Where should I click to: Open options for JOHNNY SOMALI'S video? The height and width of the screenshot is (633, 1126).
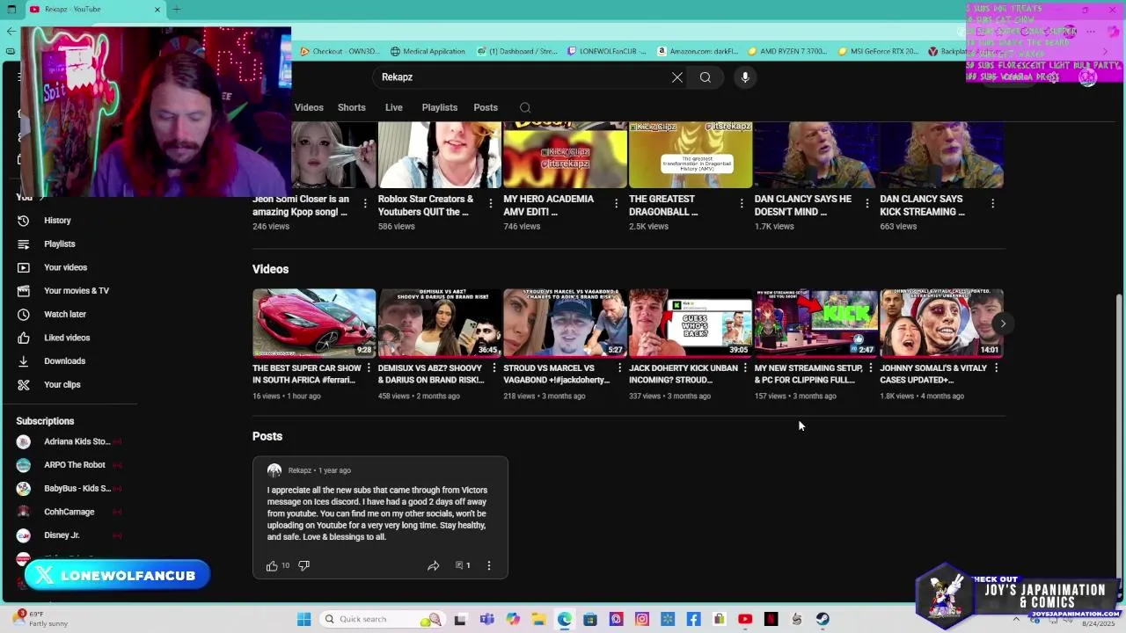[x=996, y=368]
